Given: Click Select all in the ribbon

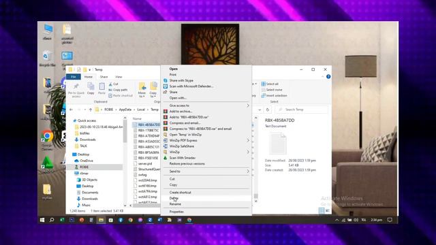Looking at the screenshot, I should point(270,84).
